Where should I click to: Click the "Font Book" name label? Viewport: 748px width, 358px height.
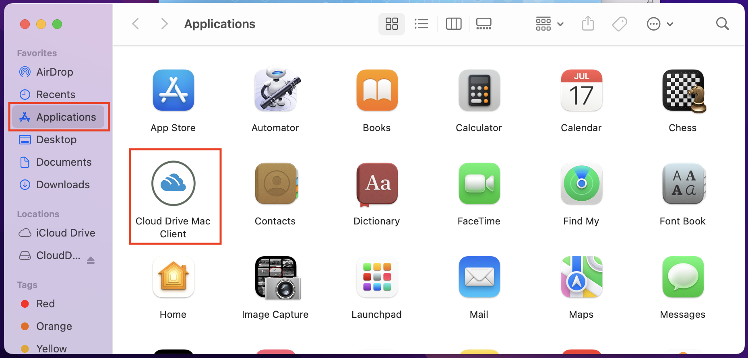coord(682,221)
